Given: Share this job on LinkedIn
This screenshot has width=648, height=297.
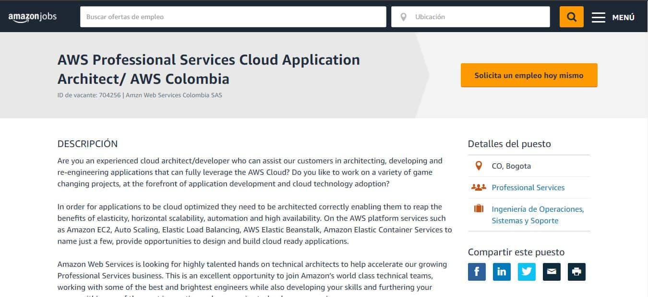Looking at the screenshot, I should pos(502,272).
